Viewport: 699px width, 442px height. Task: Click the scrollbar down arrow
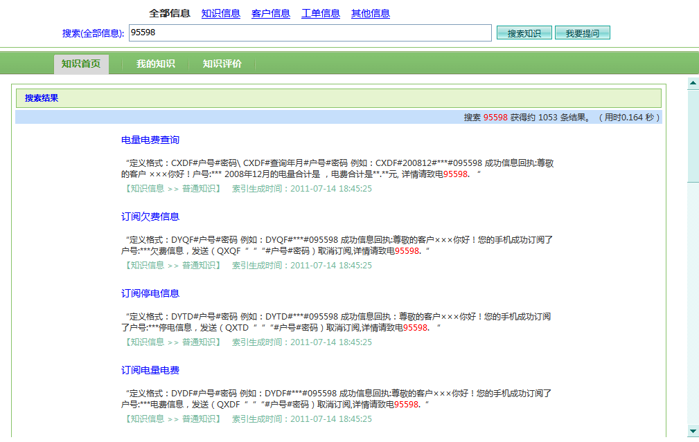693,430
